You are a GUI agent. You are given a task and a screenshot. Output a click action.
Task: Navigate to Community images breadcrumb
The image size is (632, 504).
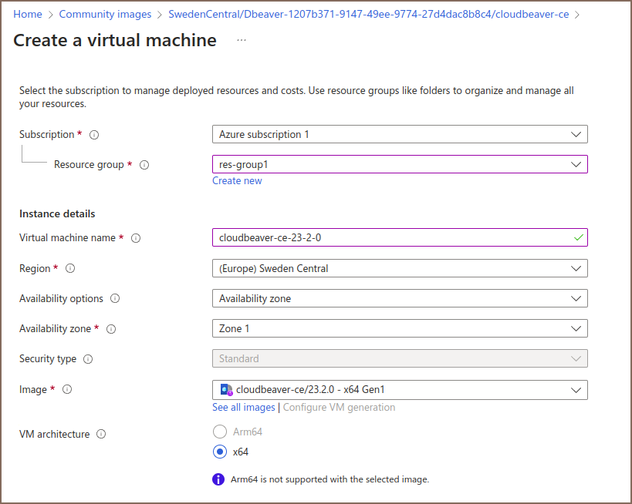[107, 14]
